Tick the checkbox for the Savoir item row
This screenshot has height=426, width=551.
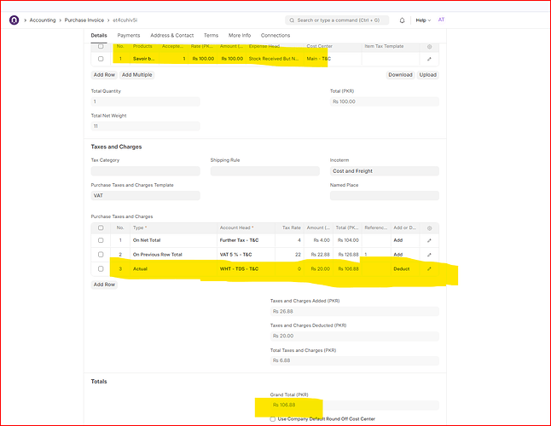[x=101, y=59]
